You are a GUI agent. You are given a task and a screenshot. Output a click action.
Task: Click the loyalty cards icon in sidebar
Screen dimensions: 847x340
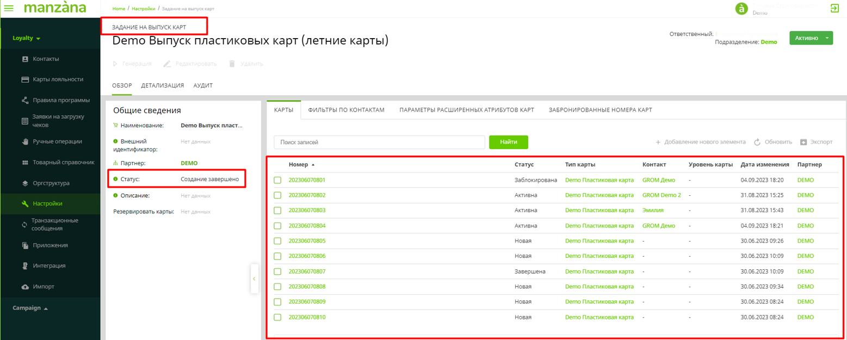tap(25, 79)
